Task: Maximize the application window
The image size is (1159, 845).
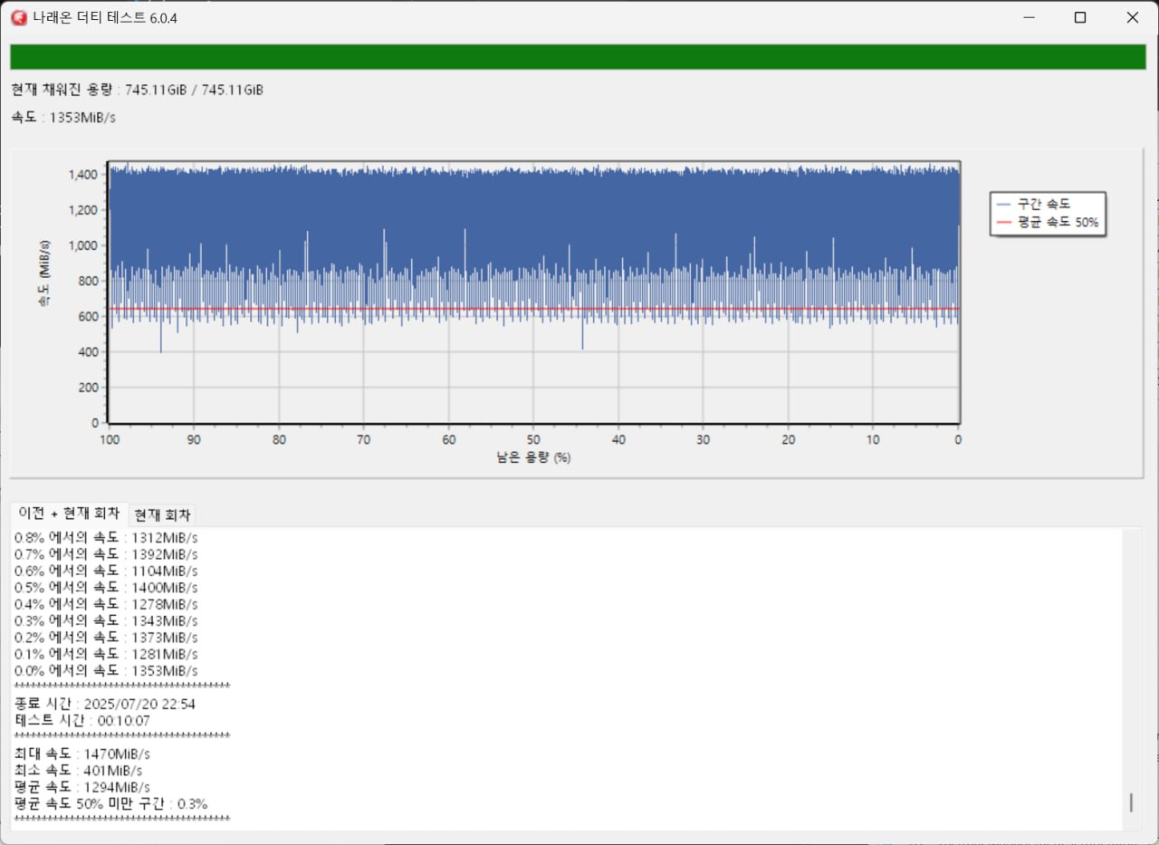Action: pos(1080,17)
